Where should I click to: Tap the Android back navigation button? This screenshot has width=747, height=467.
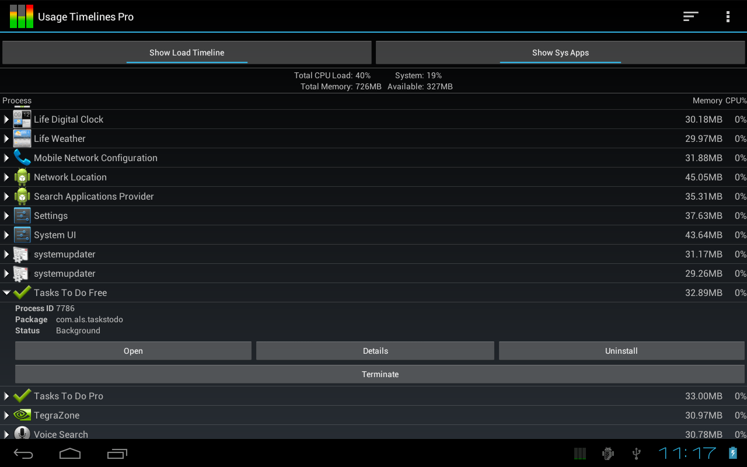point(23,453)
